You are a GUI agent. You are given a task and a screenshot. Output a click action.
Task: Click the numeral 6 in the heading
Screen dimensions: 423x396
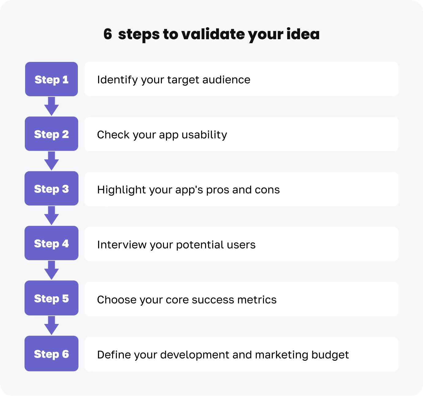click(108, 34)
